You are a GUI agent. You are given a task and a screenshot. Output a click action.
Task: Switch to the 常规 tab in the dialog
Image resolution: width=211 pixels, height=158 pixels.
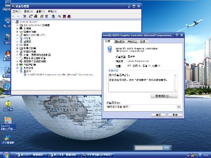[x=108, y=41]
